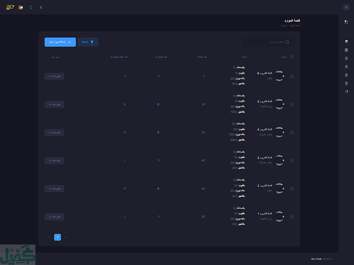Image resolution: width=354 pixels, height=265 pixels.
Task: Open resource name قاعة التدريب 1
Action: click(265, 214)
